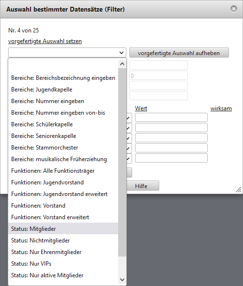This screenshot has height=286, width=243.
Task: Collapse the vorgefertigte Auswahl combo box
Action: tap(67, 53)
